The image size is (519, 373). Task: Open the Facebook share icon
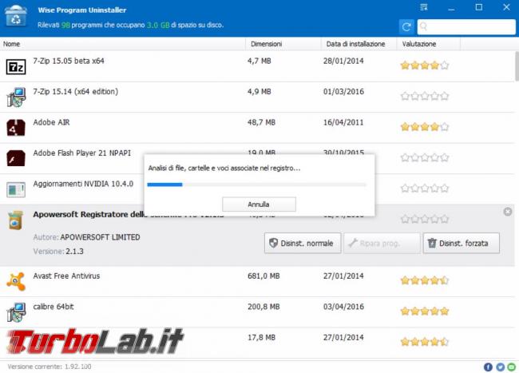tap(488, 367)
